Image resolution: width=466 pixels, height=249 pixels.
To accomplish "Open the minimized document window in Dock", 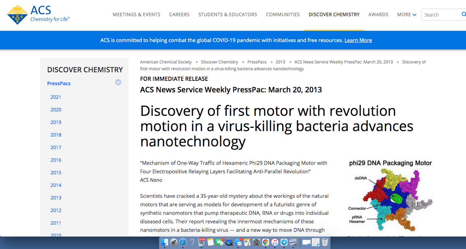I will point(316,242).
